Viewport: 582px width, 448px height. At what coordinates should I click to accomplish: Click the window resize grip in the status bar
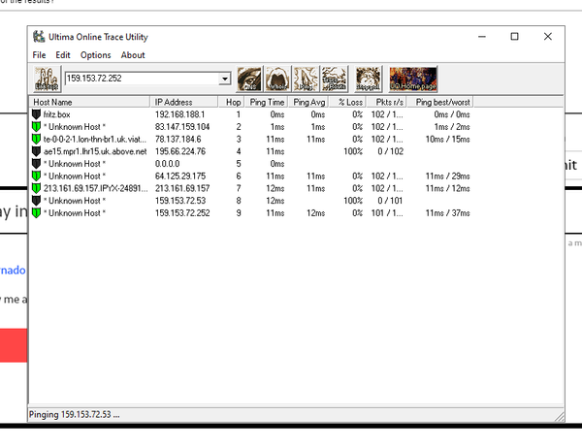click(559, 416)
